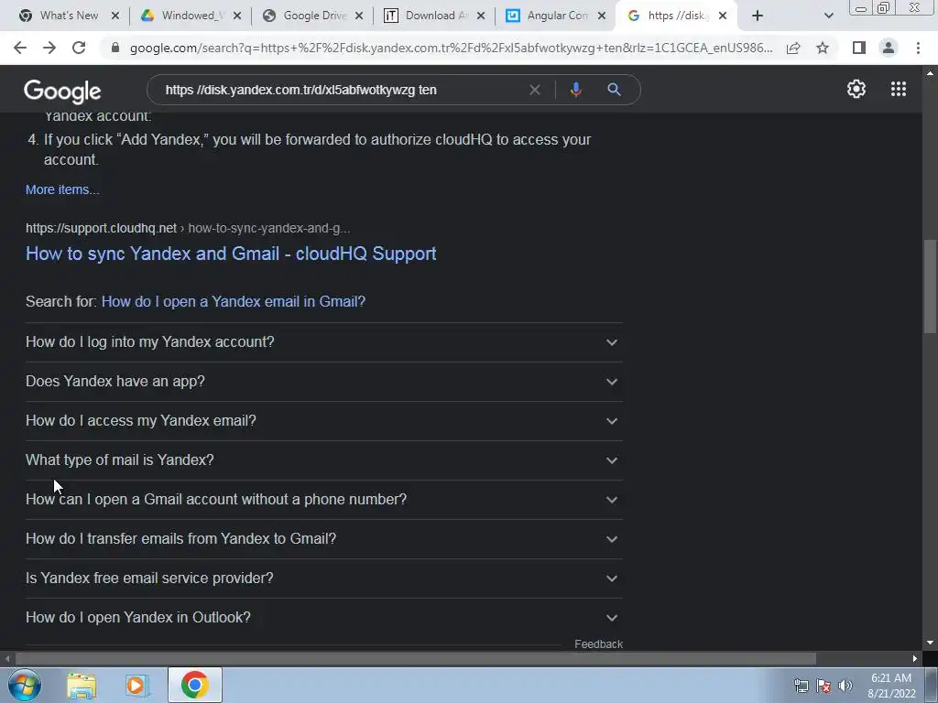Open Windows Explorer from the taskbar
The width and height of the screenshot is (938, 703).
(x=82, y=685)
